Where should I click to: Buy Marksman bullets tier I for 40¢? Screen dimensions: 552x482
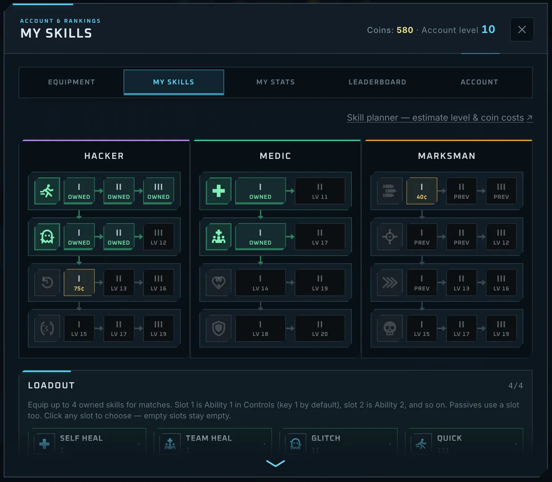coord(422,191)
